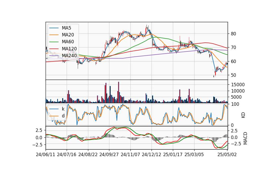Image resolution: width=253 pixels, height=182 pixels.
Task: Click the 25/05/02 date tick label
Action: pos(227,155)
